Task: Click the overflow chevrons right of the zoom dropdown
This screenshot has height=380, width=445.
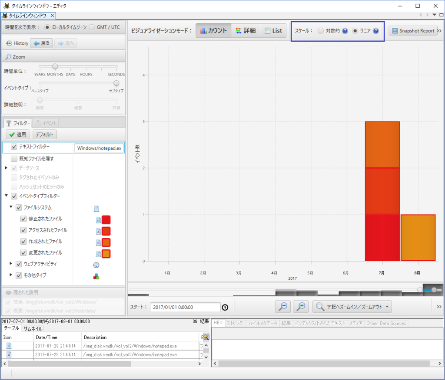Action: (439, 307)
